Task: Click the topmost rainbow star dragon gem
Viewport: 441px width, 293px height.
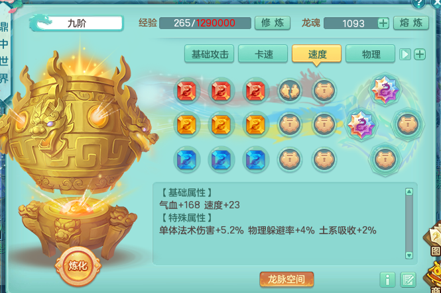Action: 385,90
